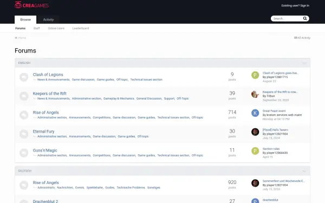Open the Clash of Legions forum

click(48, 75)
